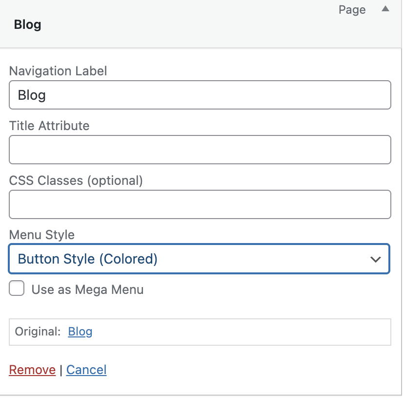Click the 'Title Attribute' field caption
The height and width of the screenshot is (401, 404).
click(49, 126)
